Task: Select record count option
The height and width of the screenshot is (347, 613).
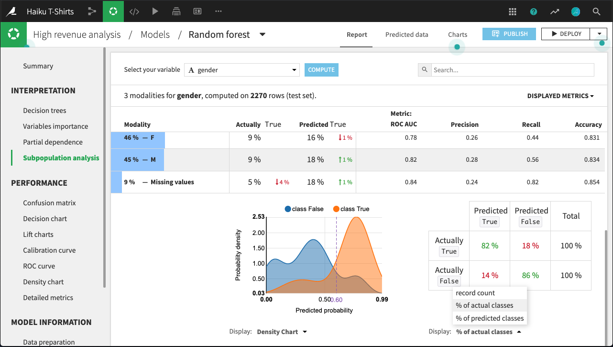Action: coord(490,293)
